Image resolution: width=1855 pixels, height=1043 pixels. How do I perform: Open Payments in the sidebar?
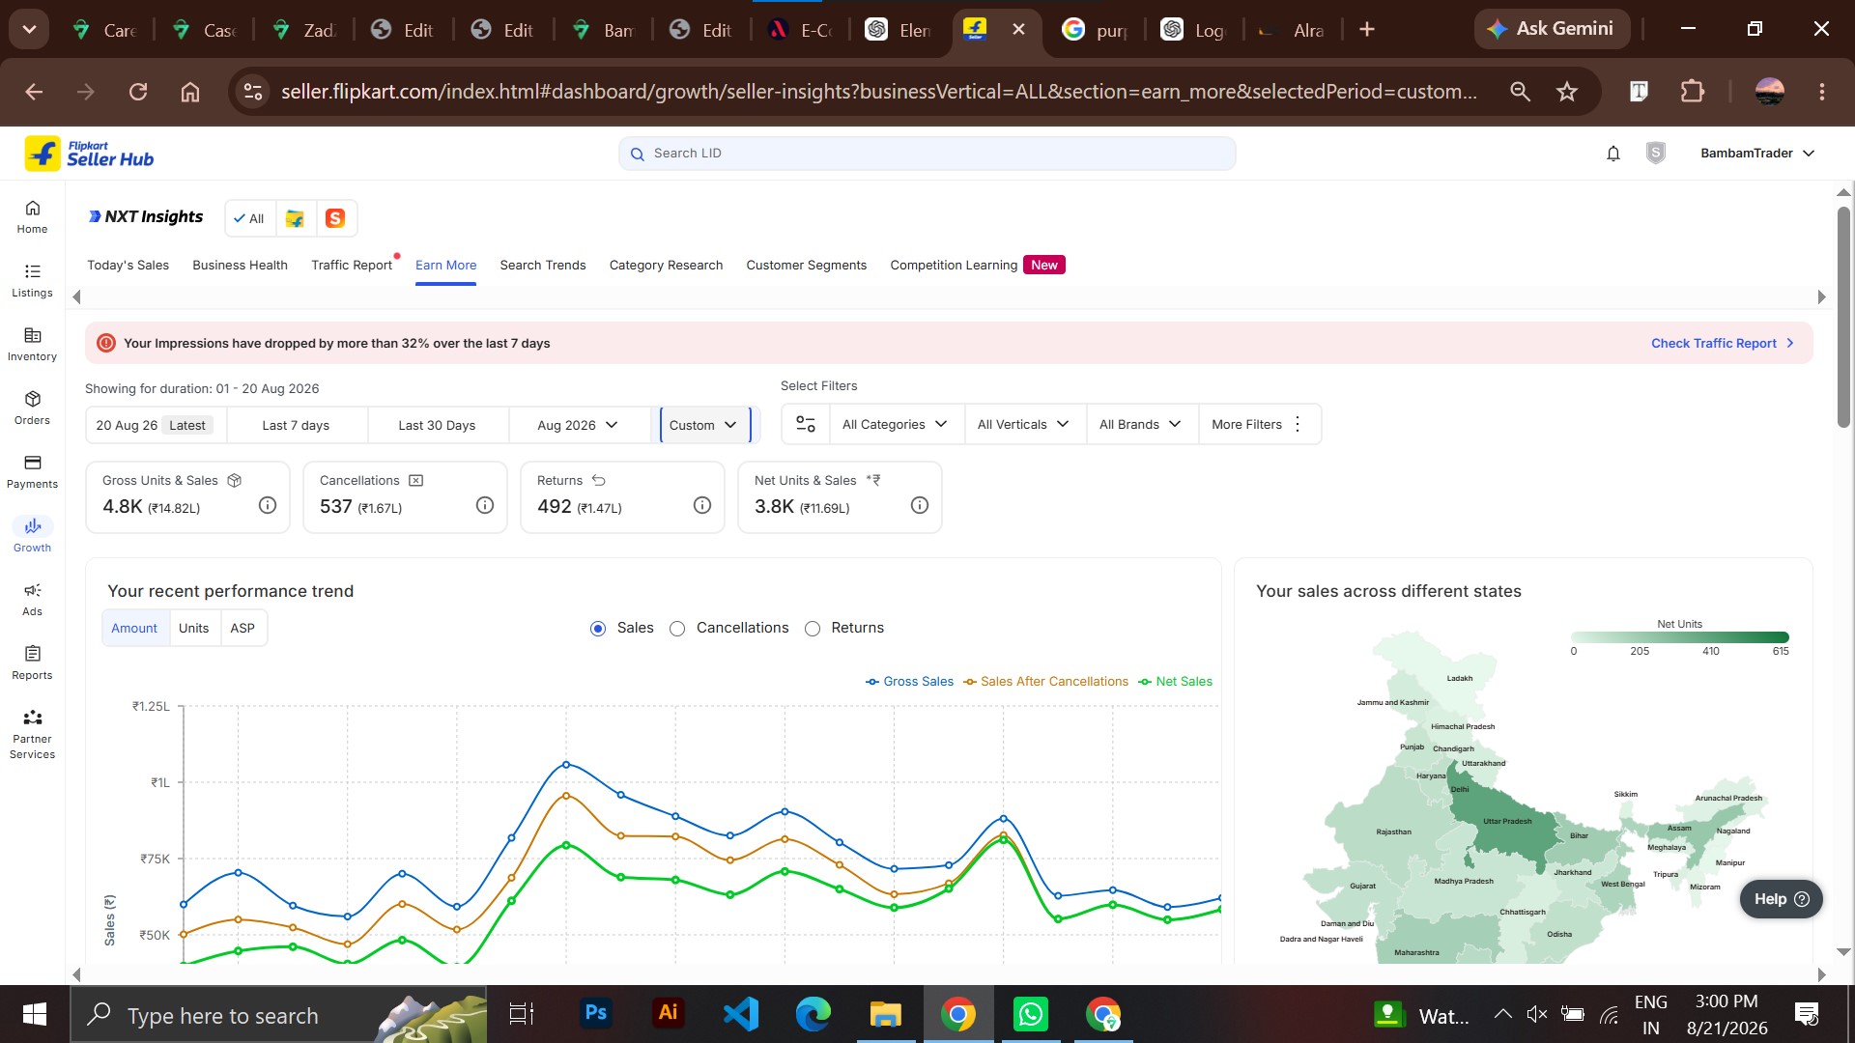coord(32,472)
